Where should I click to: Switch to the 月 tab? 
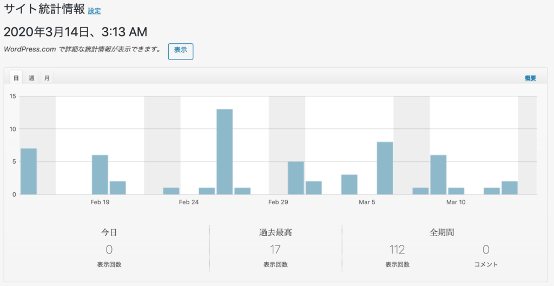[47, 78]
